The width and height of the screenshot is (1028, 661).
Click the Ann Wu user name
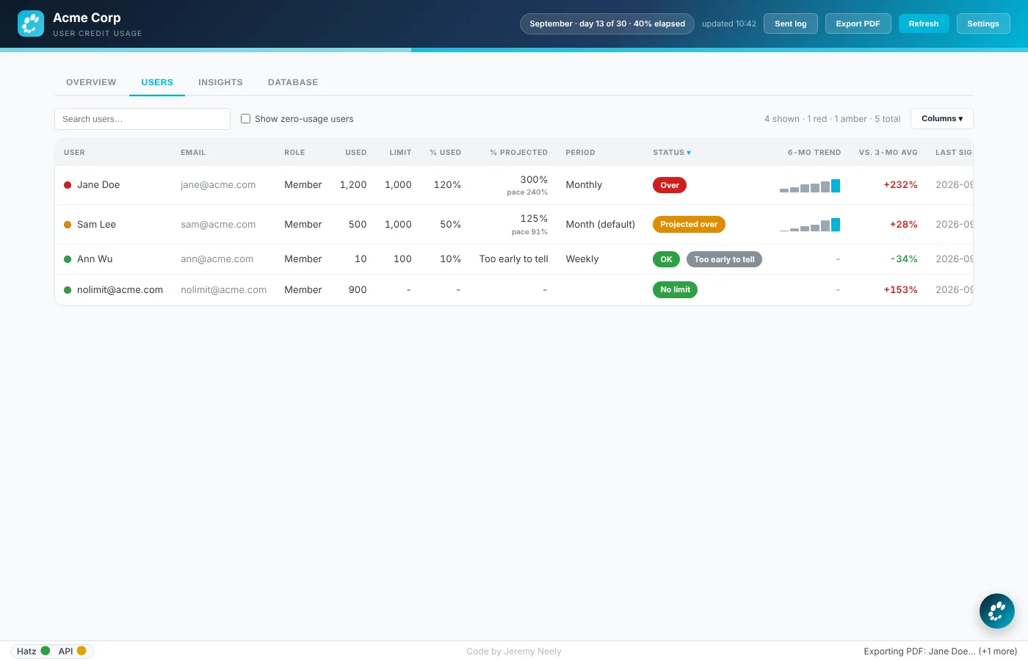95,259
